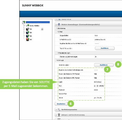Expand the Anlagen- und Gerätesteuerung section
Screen dimensions: 122x120
(x=56, y=115)
